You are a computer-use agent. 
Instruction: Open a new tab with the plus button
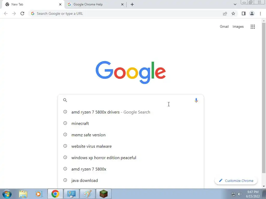point(132,4)
